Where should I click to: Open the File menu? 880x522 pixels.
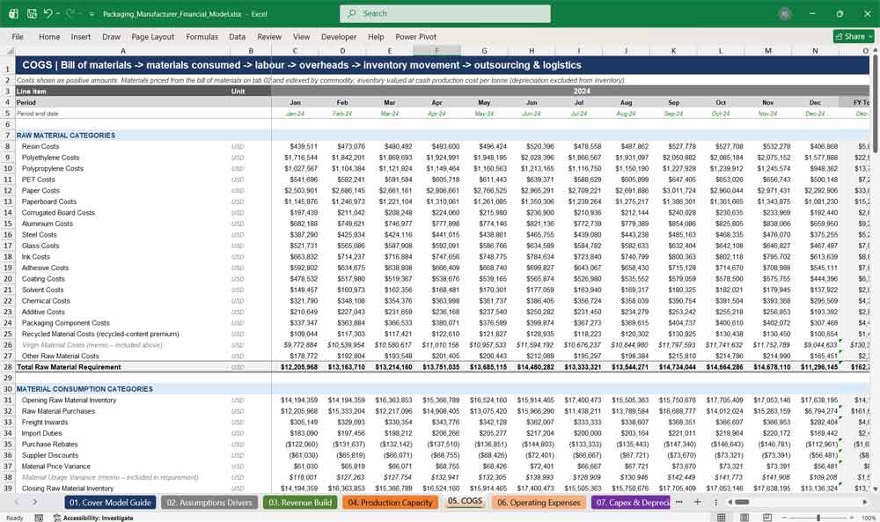18,36
